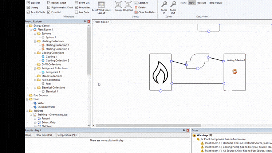The image size is (272, 153).
Task: Toggle the Results Table checkbox
Action: point(28,12)
